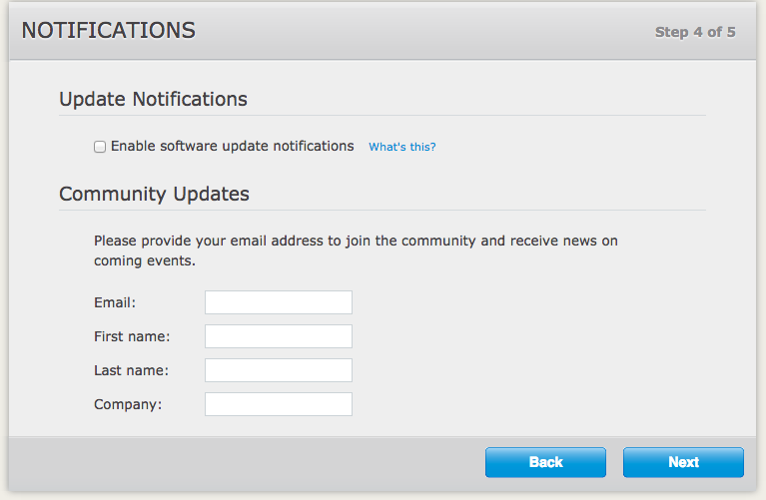
Task: Open the "What's this?" help link
Action: click(402, 147)
